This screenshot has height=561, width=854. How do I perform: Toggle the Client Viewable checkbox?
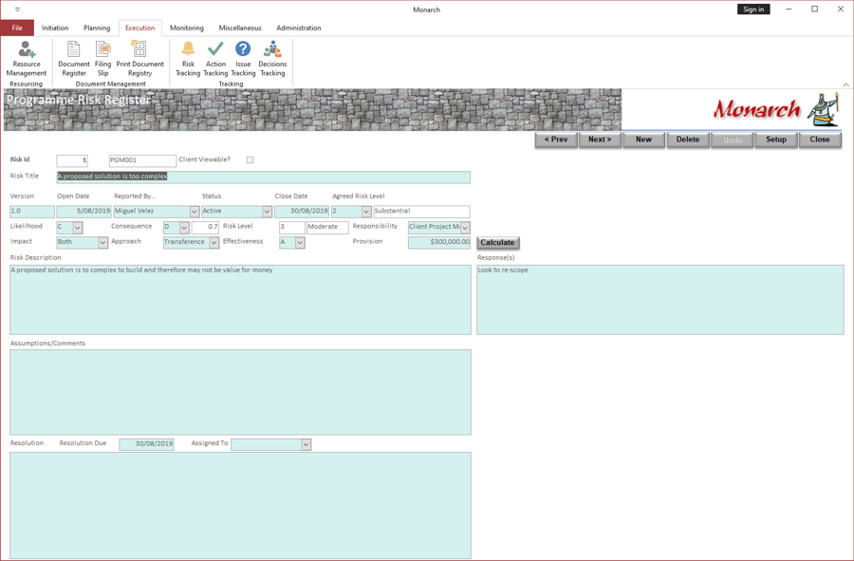point(250,160)
